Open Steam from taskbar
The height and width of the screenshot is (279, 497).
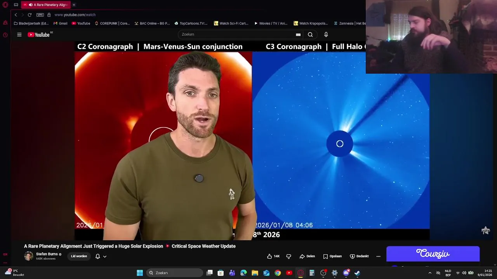pos(357,273)
